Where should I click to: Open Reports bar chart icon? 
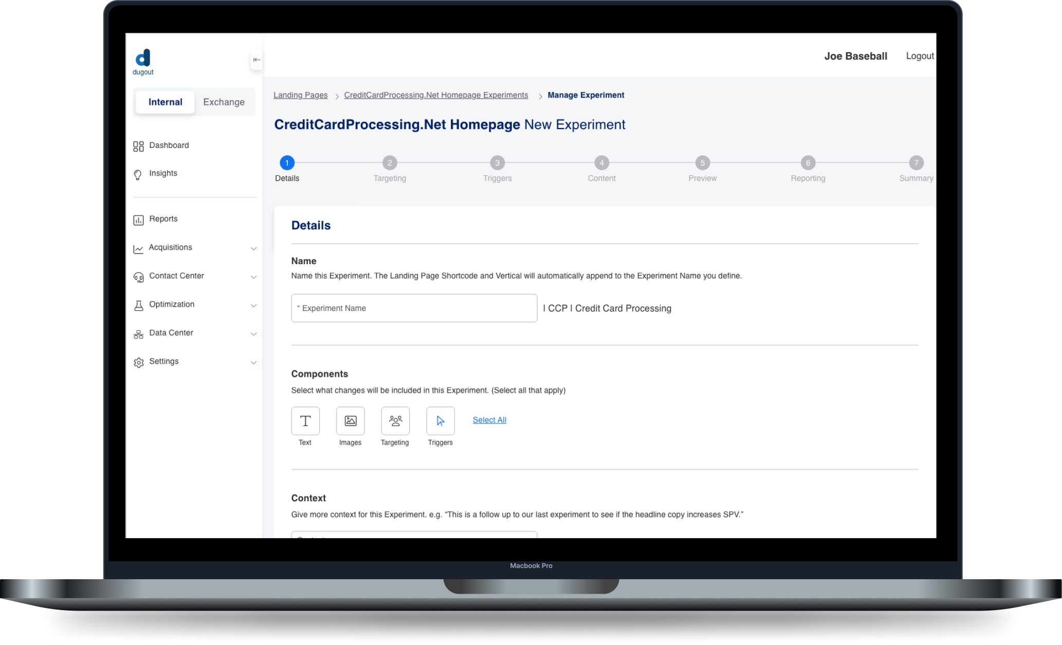point(138,220)
